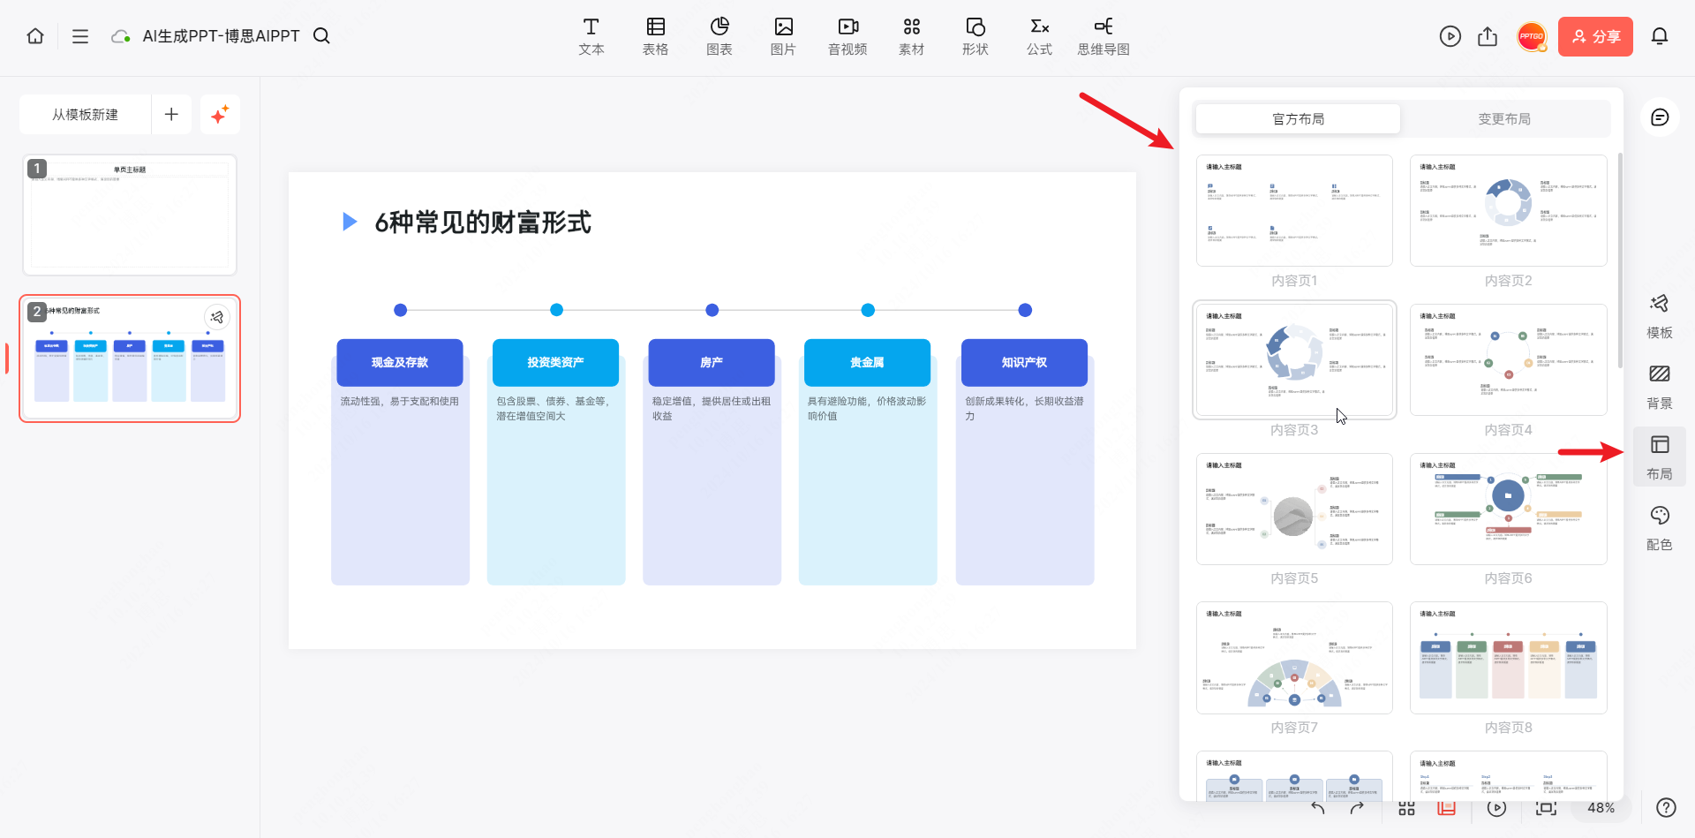1695x838 pixels.
Task: Insert a 思维导图 mind map
Action: click(1104, 37)
